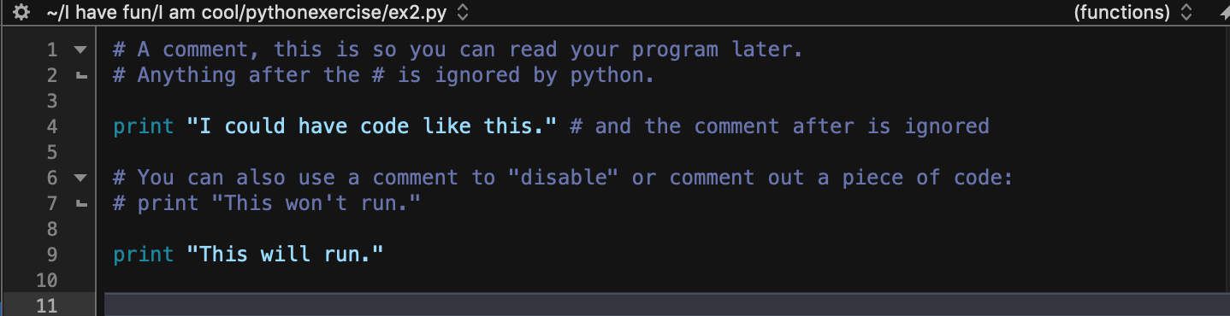The image size is (1230, 316).
Task: Select line number 9 in the gutter
Action: pos(52,255)
